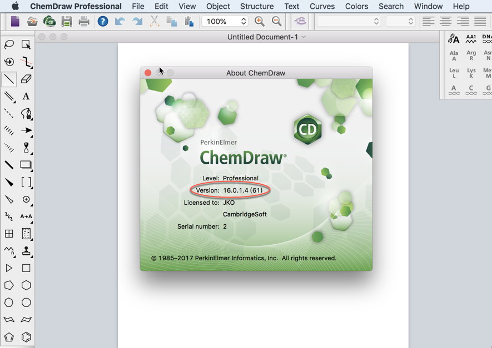The image size is (492, 348).
Task: Select the Table tool
Action: tap(8, 233)
